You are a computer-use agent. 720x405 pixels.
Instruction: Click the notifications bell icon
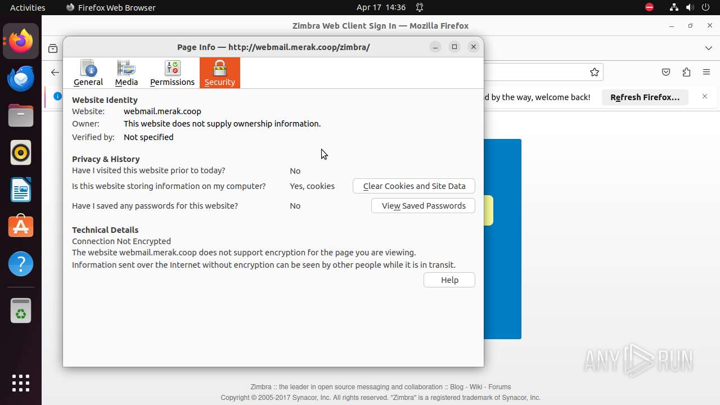[420, 7]
